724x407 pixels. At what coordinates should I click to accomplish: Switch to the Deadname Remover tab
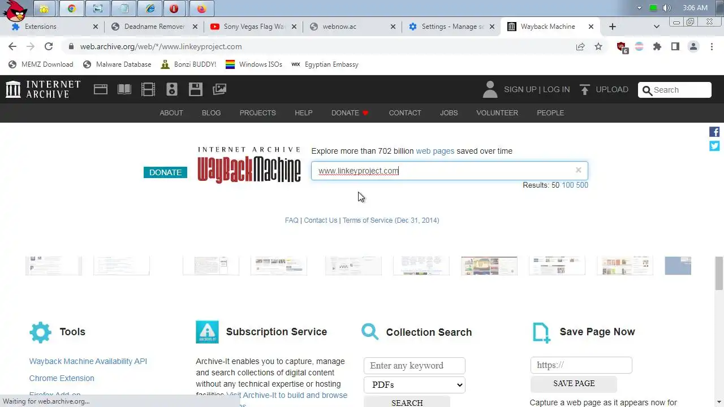click(x=154, y=27)
